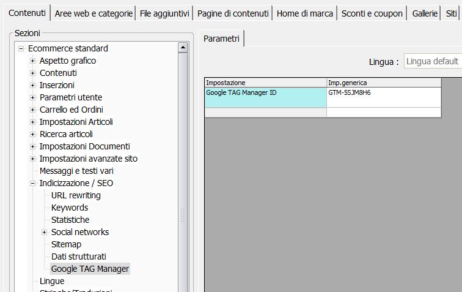The image size is (462, 292).
Task: Select Google TAG Manager tree item
Action: 90,269
